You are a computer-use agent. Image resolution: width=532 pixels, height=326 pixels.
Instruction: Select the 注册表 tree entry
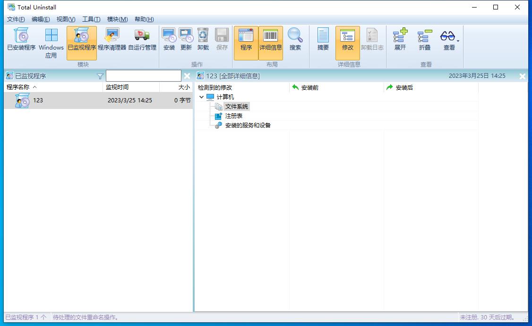pyautogui.click(x=234, y=116)
